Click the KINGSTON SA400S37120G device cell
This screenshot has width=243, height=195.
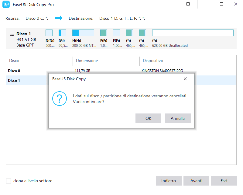[162, 71]
